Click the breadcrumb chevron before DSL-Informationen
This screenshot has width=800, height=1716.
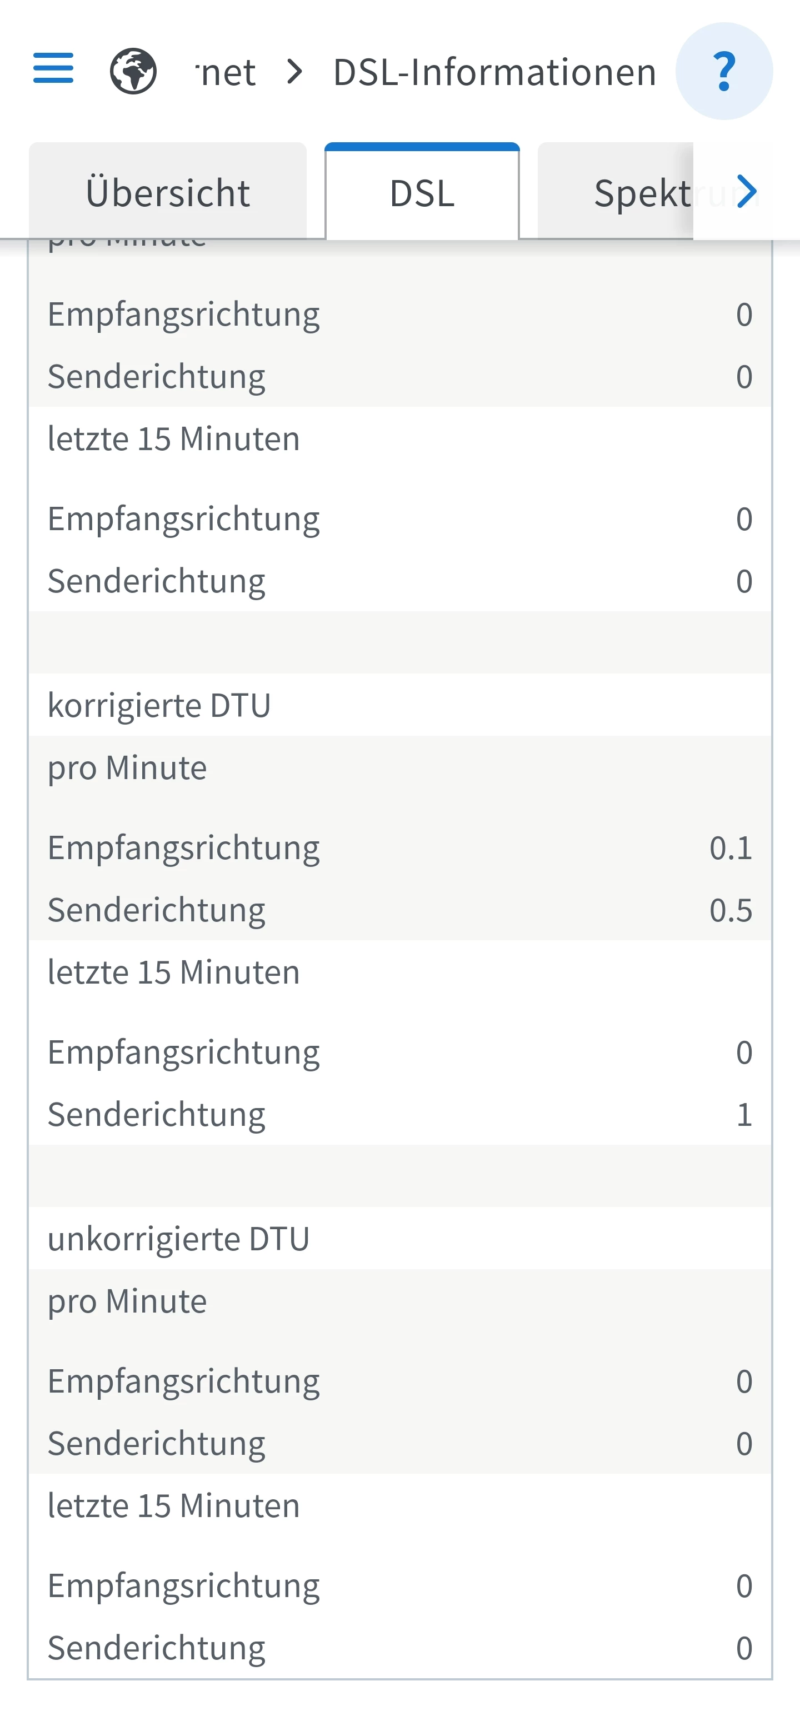click(x=294, y=71)
